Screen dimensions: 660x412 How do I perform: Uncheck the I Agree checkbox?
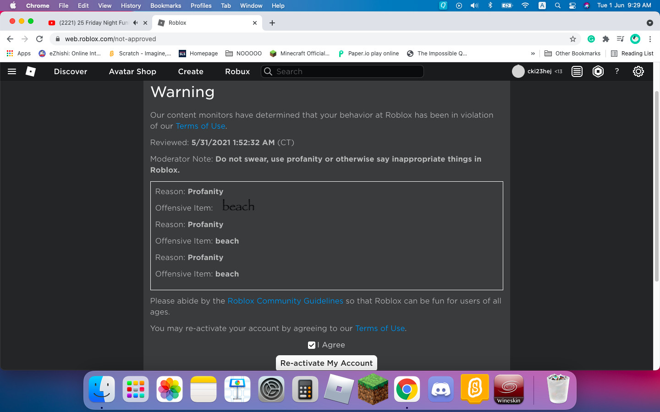(x=312, y=345)
